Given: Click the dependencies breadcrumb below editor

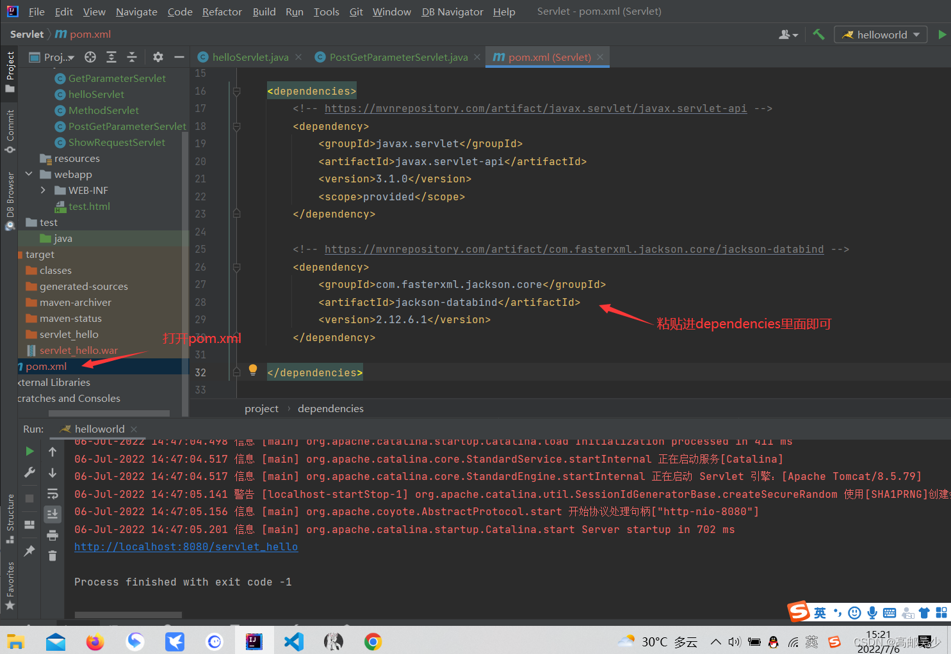Looking at the screenshot, I should point(330,408).
